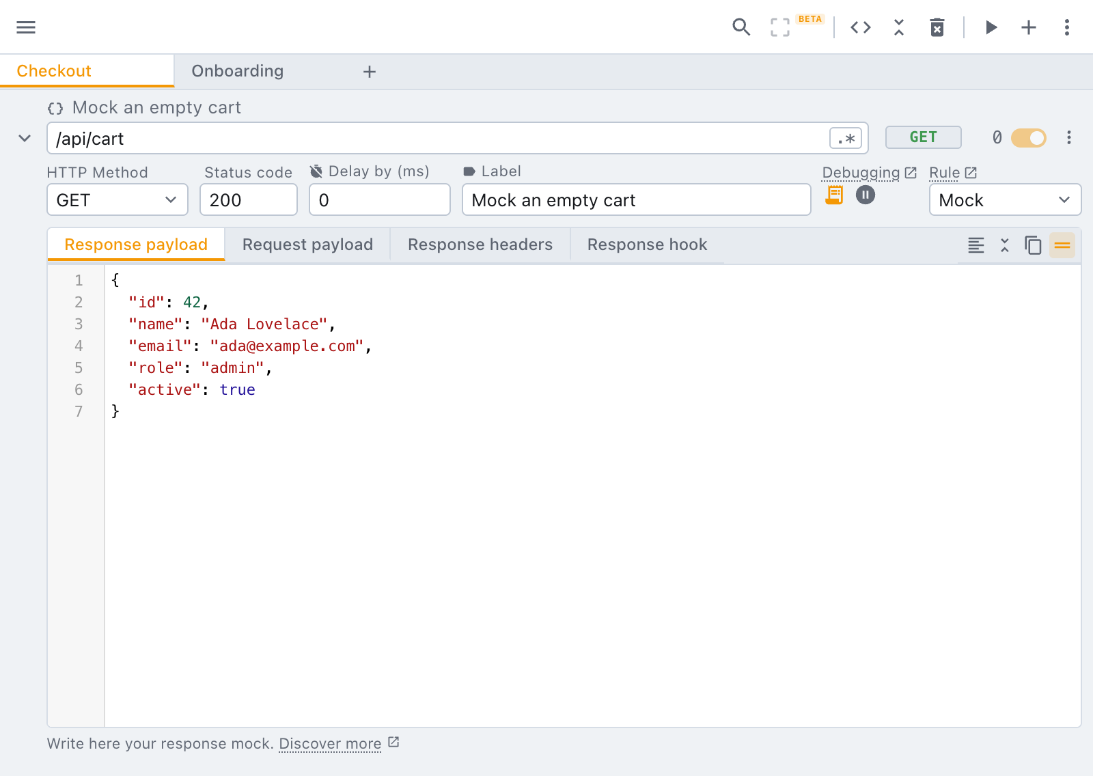Click the tag icon next to Label

[x=469, y=171]
